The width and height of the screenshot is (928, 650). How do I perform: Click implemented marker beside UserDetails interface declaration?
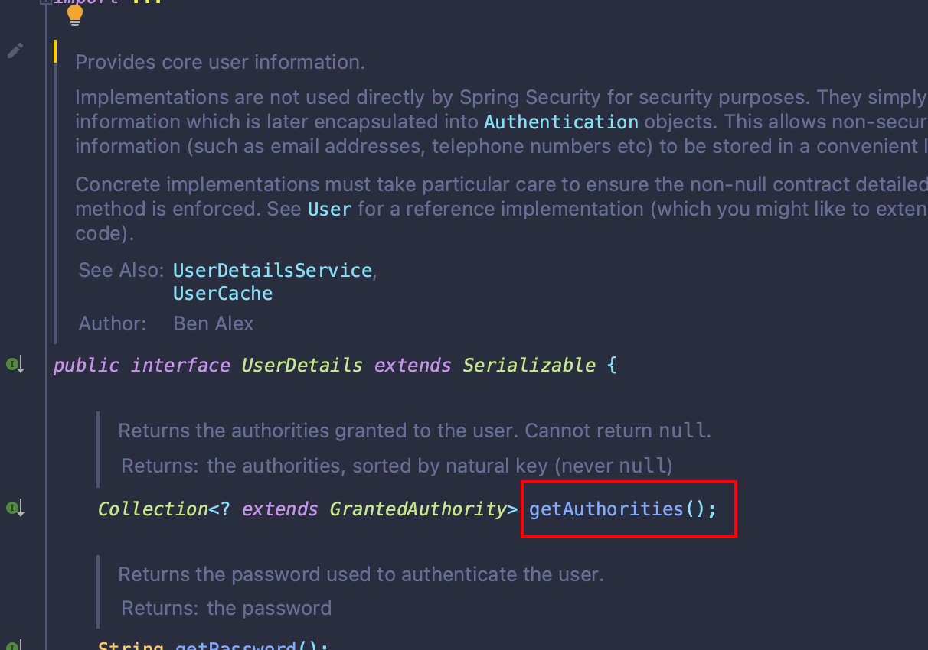click(x=14, y=365)
